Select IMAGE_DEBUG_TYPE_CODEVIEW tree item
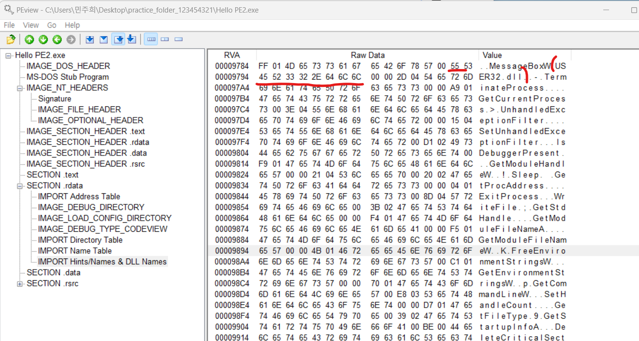This screenshot has width=639, height=341. [102, 229]
